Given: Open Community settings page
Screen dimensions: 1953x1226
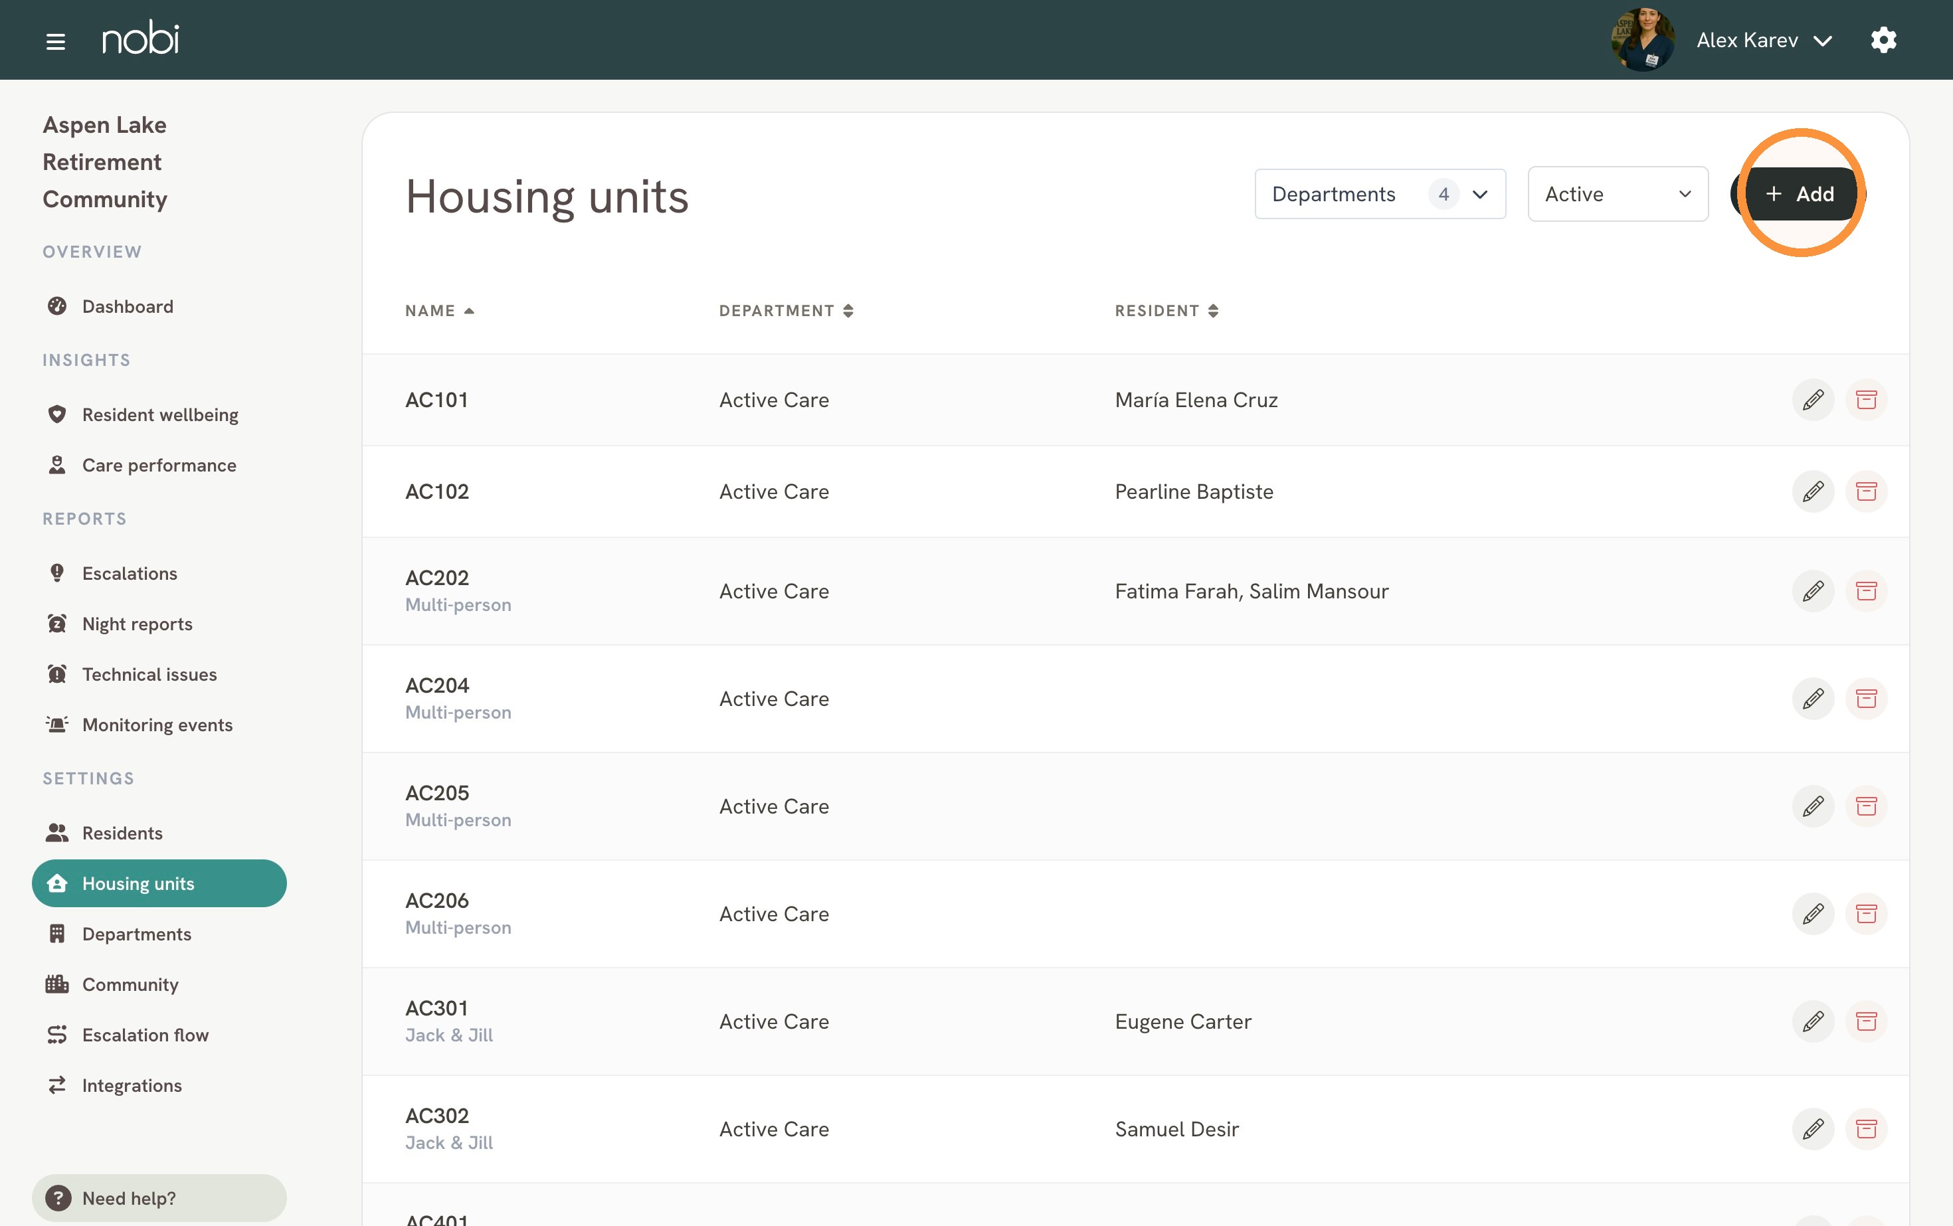Looking at the screenshot, I should pyautogui.click(x=159, y=984).
